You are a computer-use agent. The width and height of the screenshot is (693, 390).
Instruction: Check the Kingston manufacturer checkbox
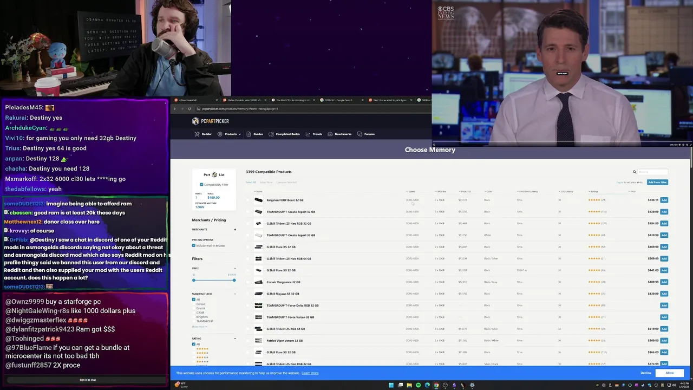pyautogui.click(x=194, y=317)
